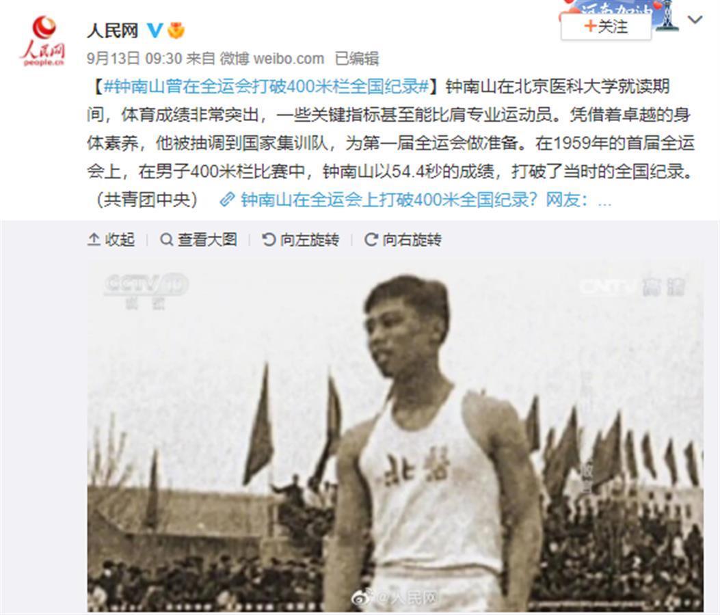Open the #钟南山曾在全运会打破400米栏全国纪录# hashtag topic
The image size is (720, 615).
coord(266,86)
